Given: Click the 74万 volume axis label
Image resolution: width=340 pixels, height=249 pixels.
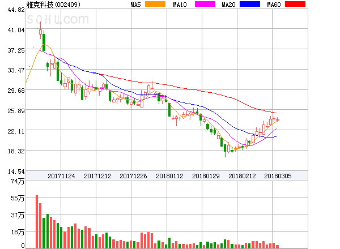Looking at the screenshot, I should 18,181.
